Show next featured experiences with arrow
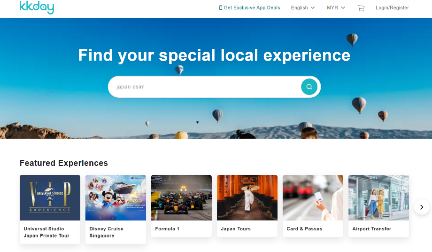Image resolution: width=432 pixels, height=252 pixels. click(x=422, y=207)
